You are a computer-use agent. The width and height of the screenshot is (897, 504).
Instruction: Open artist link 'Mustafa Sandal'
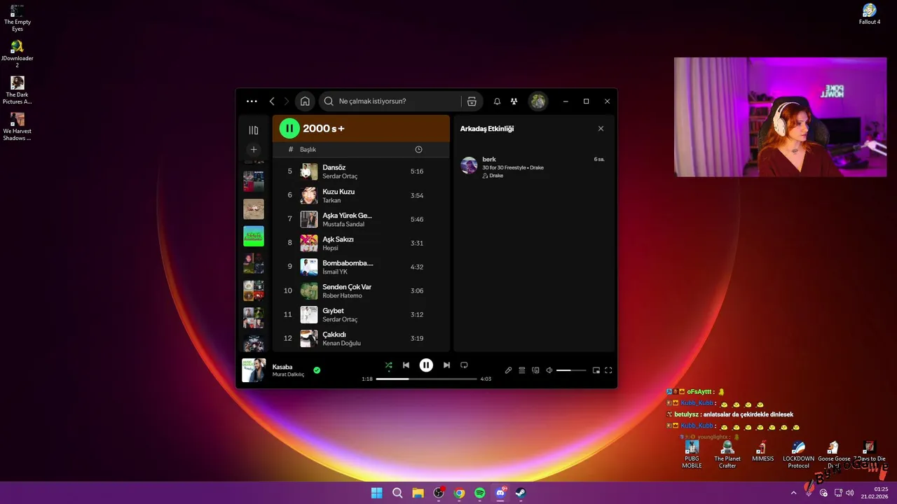pyautogui.click(x=343, y=225)
